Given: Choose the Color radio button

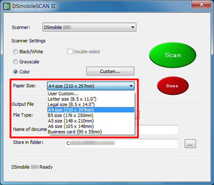Looking at the screenshot, I should coord(15,72).
